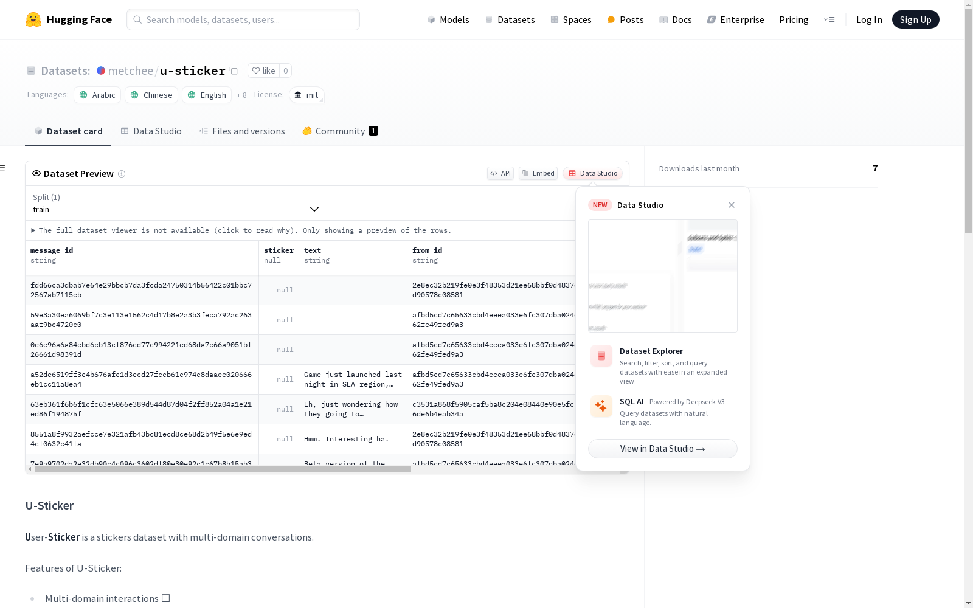
Task: Click message_id cell starting fdd66ca3dbab
Action: 142,290
